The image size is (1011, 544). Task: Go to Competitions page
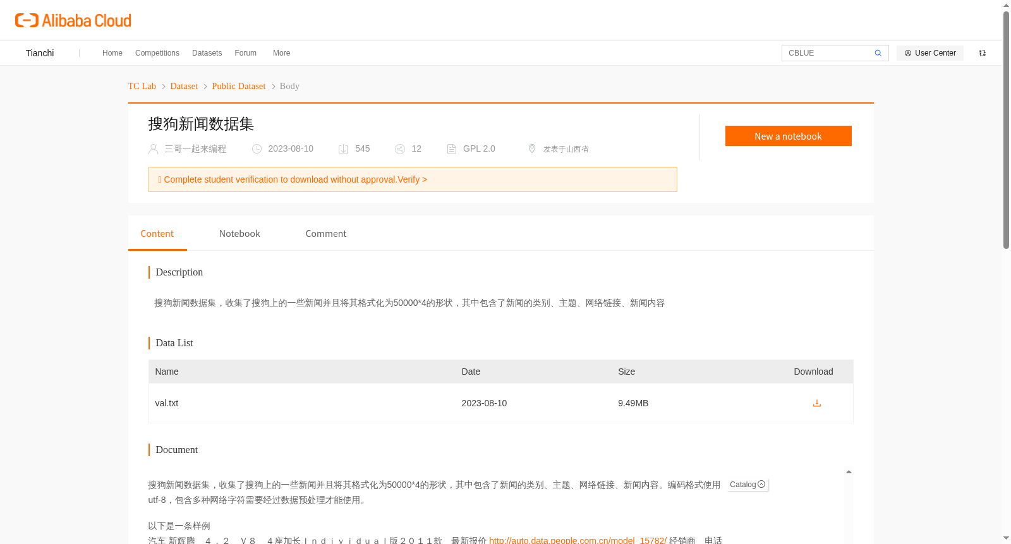[x=157, y=53]
